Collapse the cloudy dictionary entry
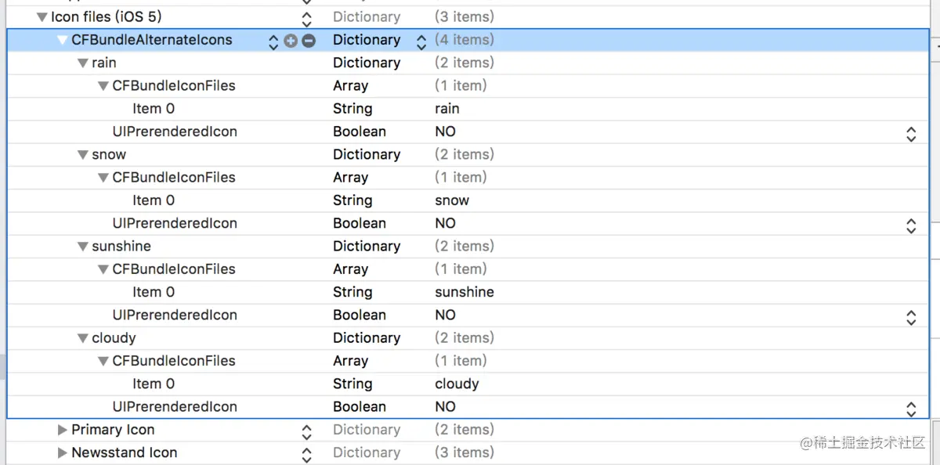Image resolution: width=940 pixels, height=465 pixels. point(83,338)
